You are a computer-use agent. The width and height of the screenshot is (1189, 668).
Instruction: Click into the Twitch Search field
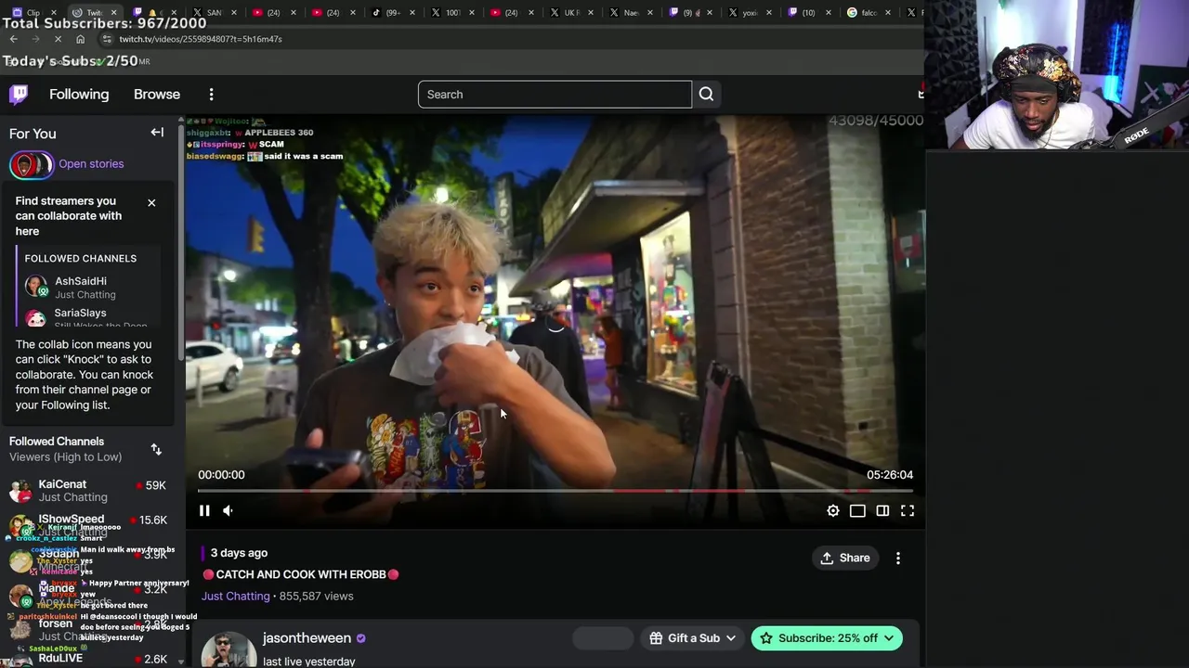555,95
